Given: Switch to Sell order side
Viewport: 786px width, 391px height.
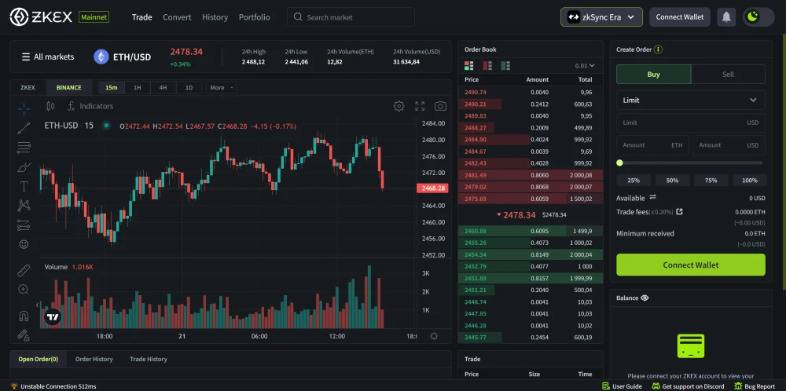Looking at the screenshot, I should click(728, 74).
